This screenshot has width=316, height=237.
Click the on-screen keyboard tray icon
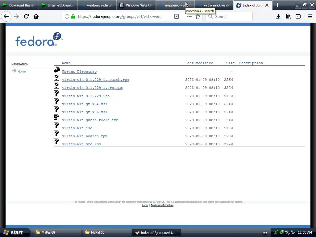tap(265, 233)
